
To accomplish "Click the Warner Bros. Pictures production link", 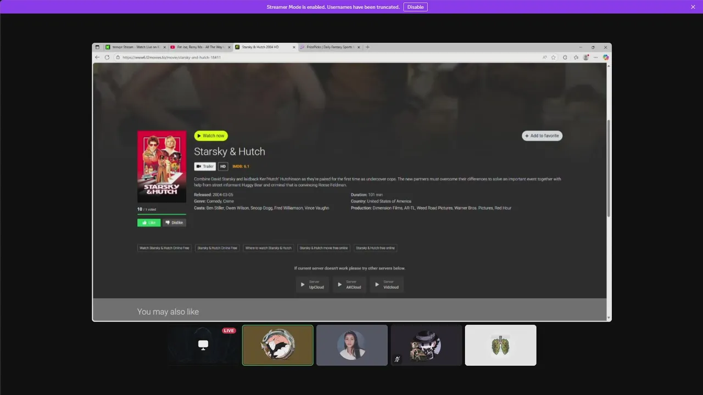I will coord(473,208).
